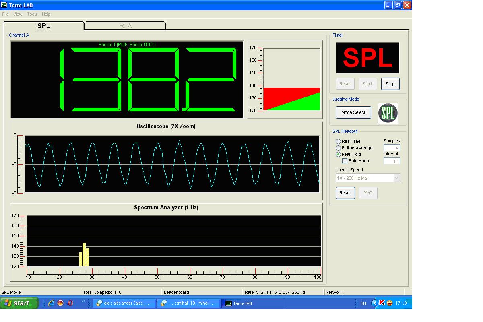Click the Yahoo Messenger smiley tray icon
This screenshot has height=322, width=483.
pyautogui.click(x=389, y=303)
